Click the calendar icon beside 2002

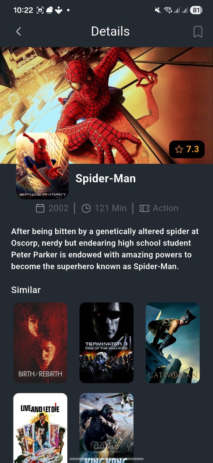(40, 208)
